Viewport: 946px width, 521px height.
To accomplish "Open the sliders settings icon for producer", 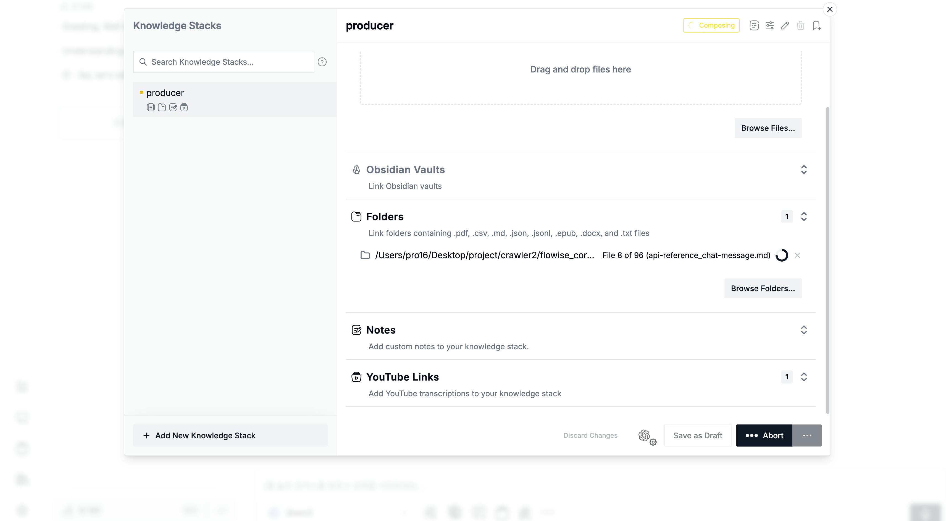I will 769,25.
